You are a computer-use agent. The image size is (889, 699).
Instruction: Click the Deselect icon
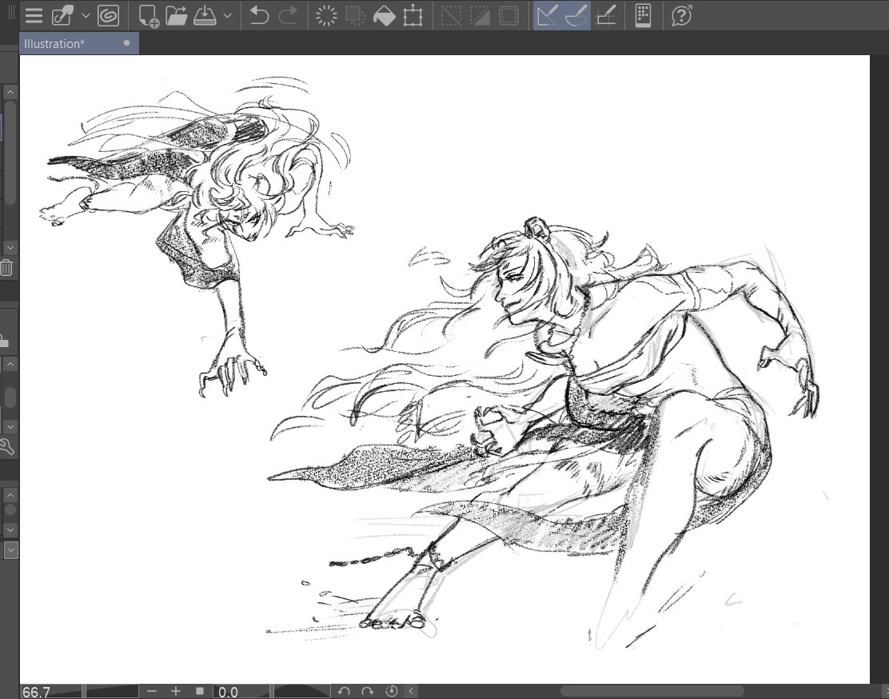pos(452,15)
